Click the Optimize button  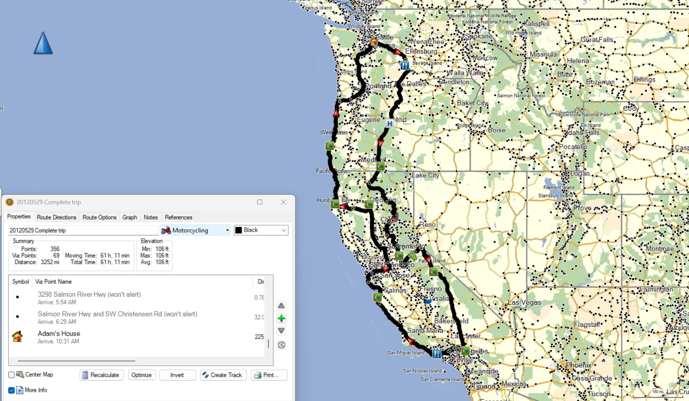[141, 375]
